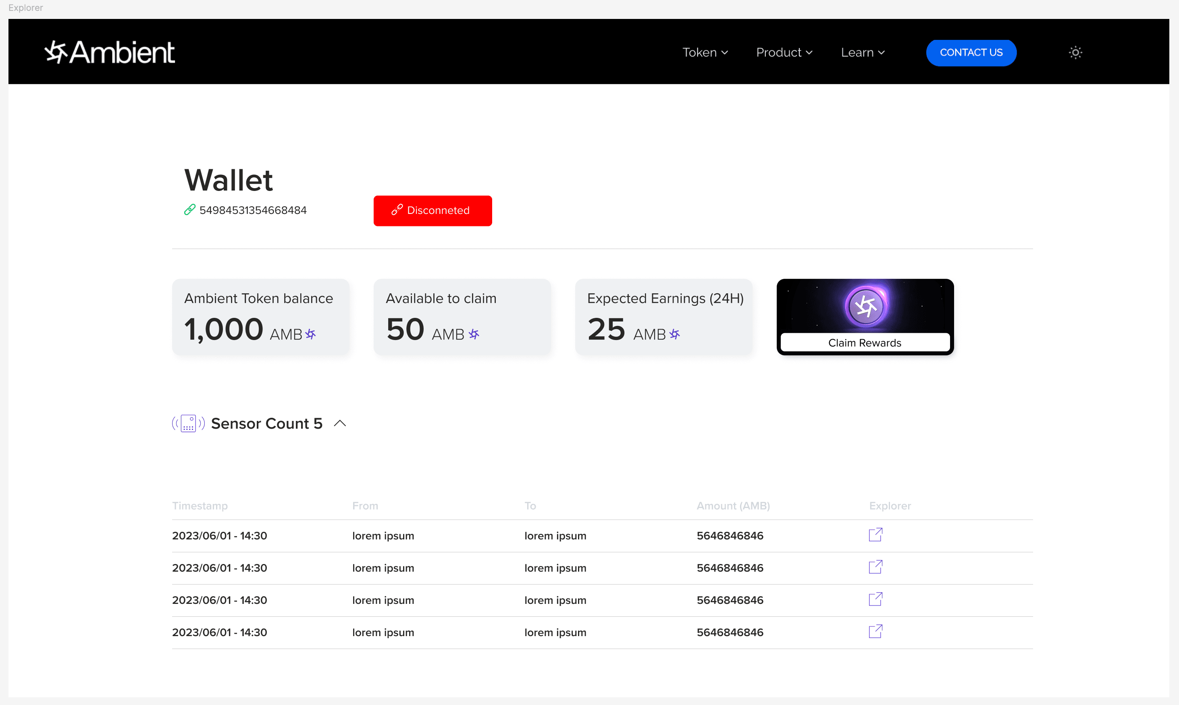Click the external link icon on third transaction row
The width and height of the screenshot is (1179, 705).
click(876, 599)
